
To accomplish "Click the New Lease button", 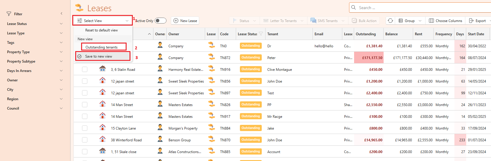I will (185, 21).
